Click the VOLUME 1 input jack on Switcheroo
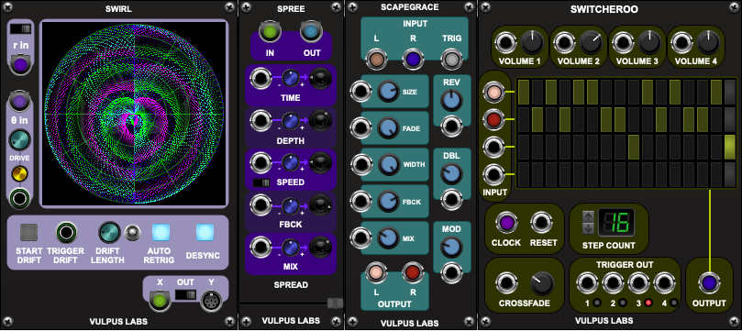The height and width of the screenshot is (331, 742). 506,43
